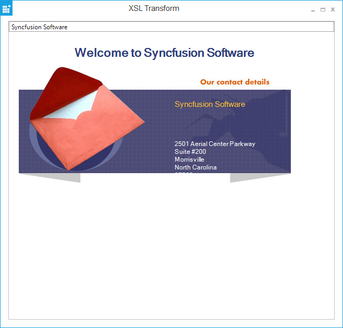The height and width of the screenshot is (328, 343).
Task: Click the Our contact details label
Action: tap(235, 82)
